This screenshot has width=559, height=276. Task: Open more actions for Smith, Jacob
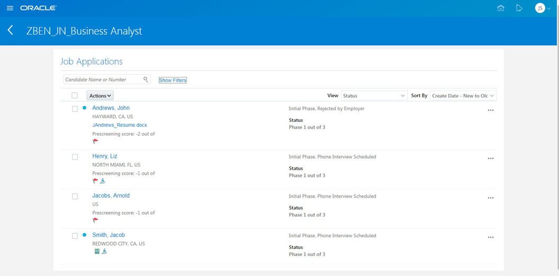point(491,237)
